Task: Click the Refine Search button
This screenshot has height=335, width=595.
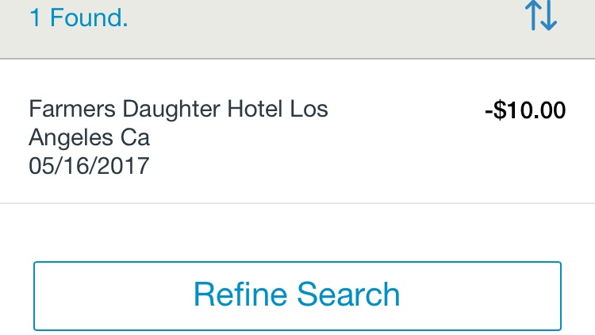Action: click(297, 296)
